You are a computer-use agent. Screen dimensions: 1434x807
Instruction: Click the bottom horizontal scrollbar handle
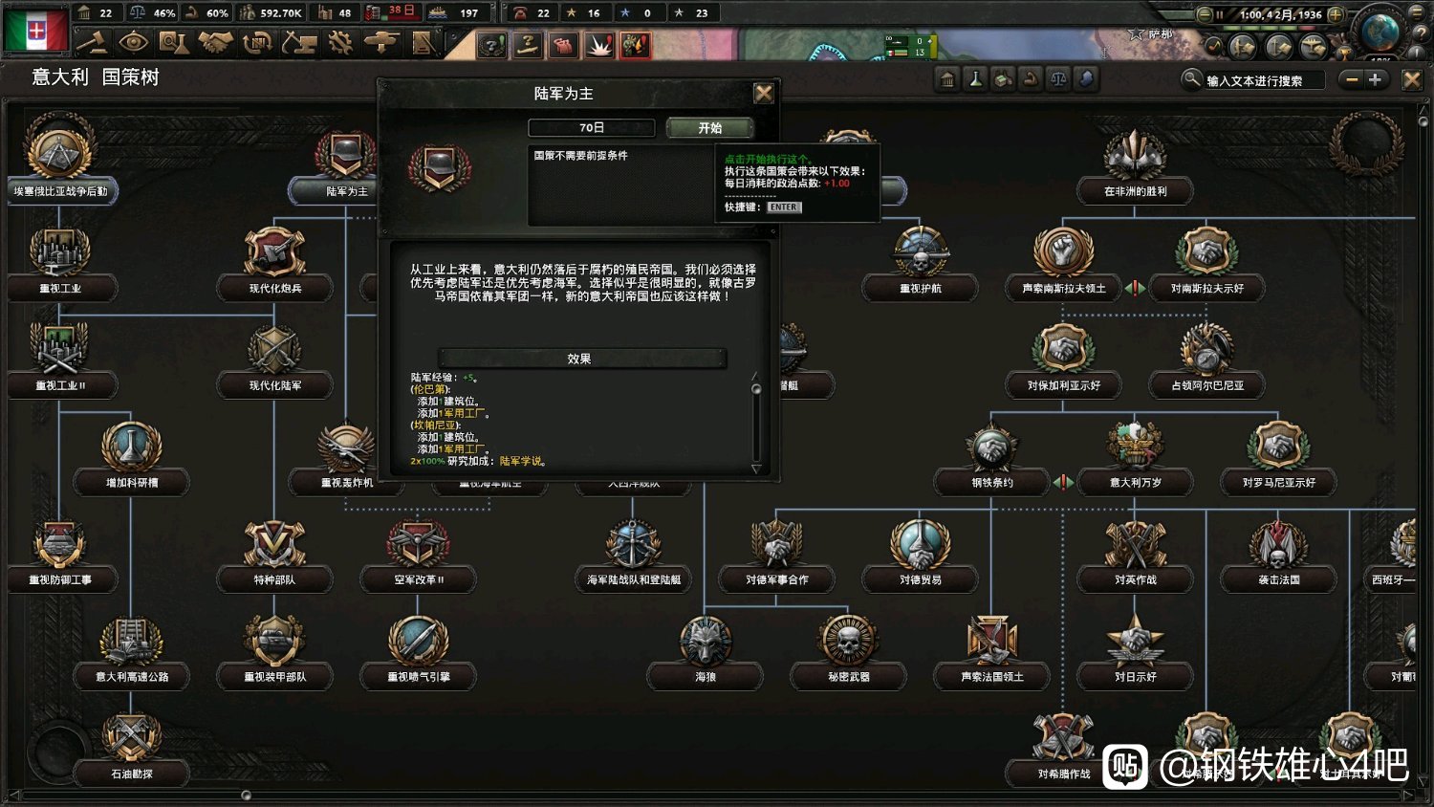(247, 795)
